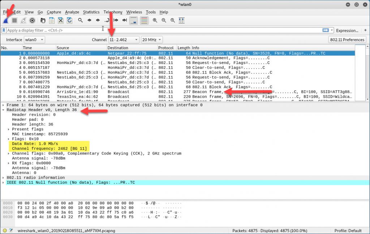This screenshot has width=370, height=234.
Task: Click the Expression button for filter building
Action: click(x=347, y=30)
